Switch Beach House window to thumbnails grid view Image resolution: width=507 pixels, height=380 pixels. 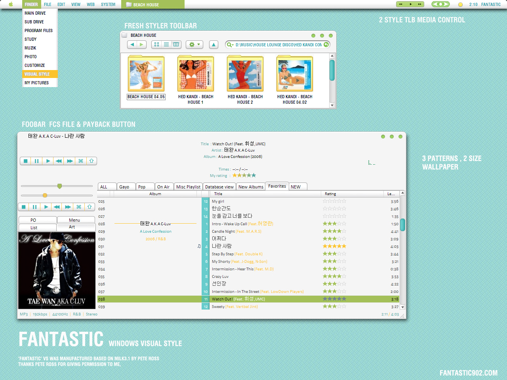[156, 45]
